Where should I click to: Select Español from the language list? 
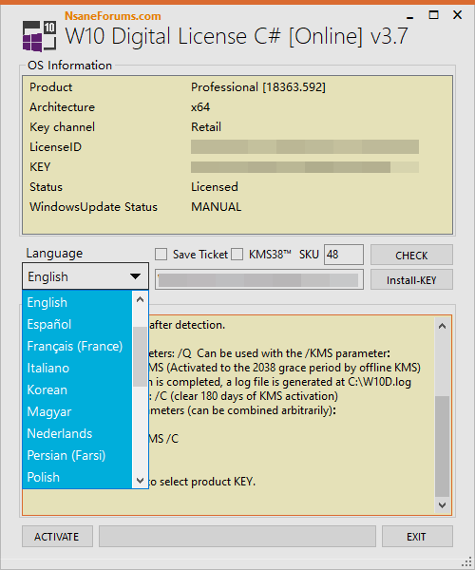click(77, 324)
